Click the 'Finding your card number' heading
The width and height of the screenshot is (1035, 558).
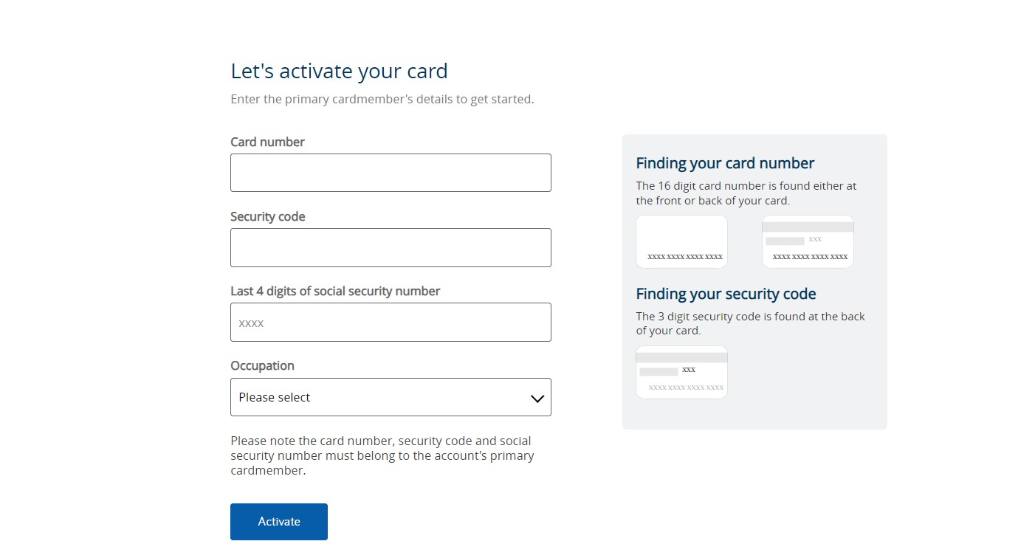pos(725,162)
